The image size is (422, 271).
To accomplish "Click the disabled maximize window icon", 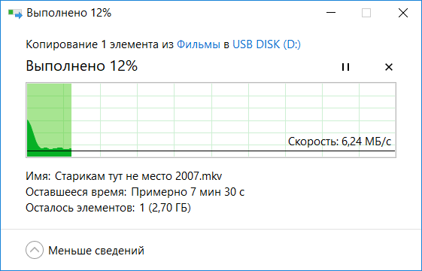I will 366,13.
